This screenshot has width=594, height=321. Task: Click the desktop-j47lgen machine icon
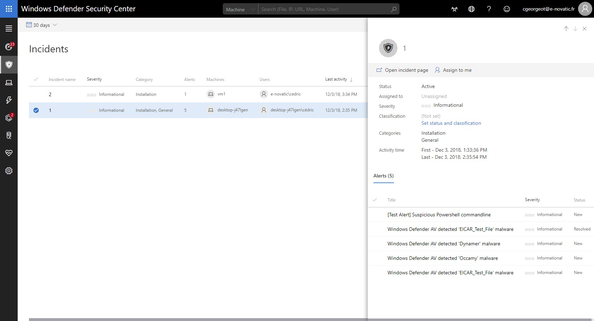[x=211, y=110]
